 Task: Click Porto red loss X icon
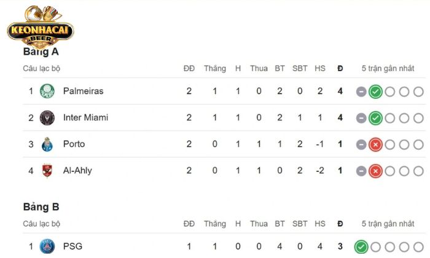click(x=375, y=145)
